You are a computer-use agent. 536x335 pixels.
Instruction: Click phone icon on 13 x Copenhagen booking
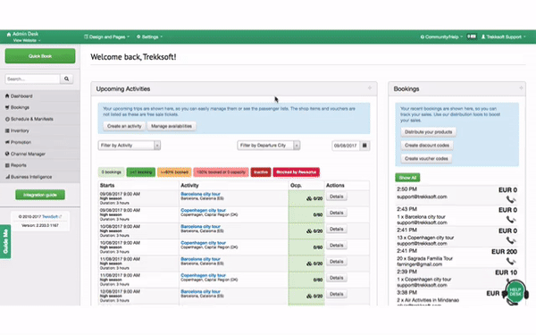coord(511,240)
